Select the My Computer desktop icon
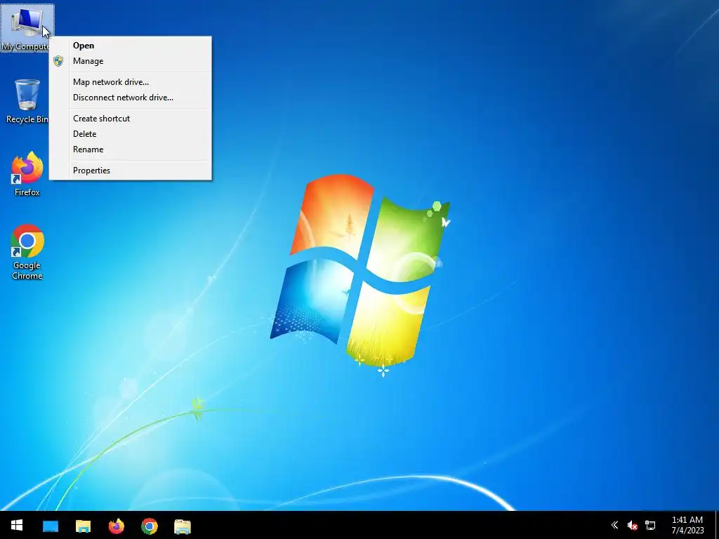Screen dimensions: 719x539 pyautogui.click(x=27, y=28)
